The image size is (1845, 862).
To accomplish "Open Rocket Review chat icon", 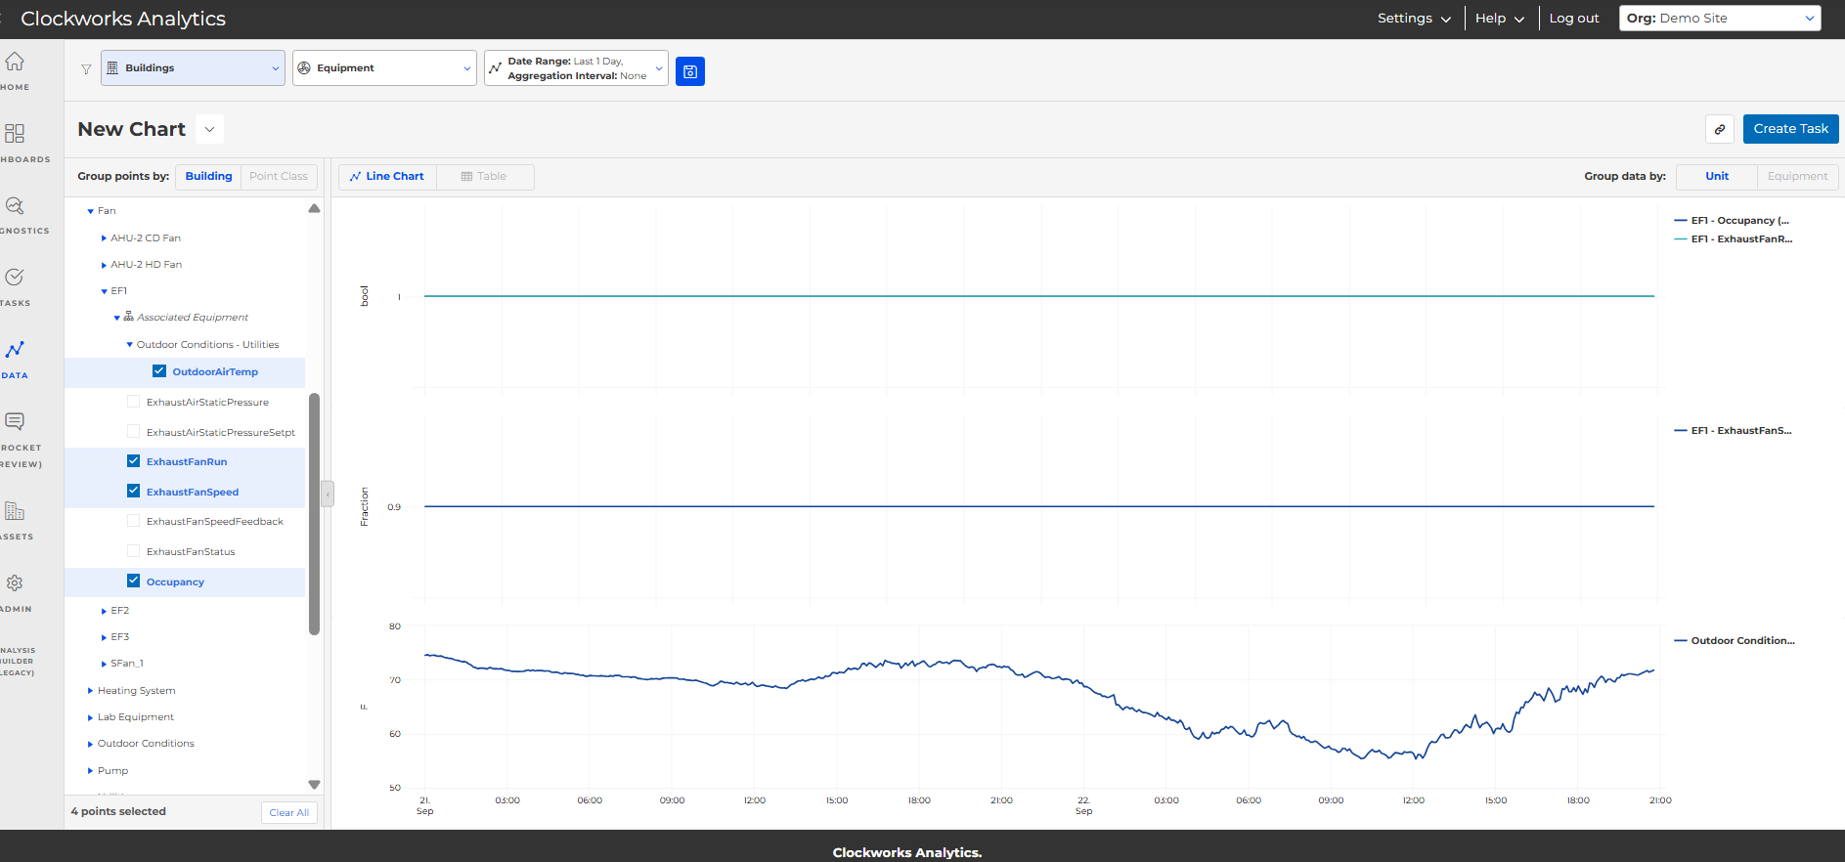I will tap(15, 421).
